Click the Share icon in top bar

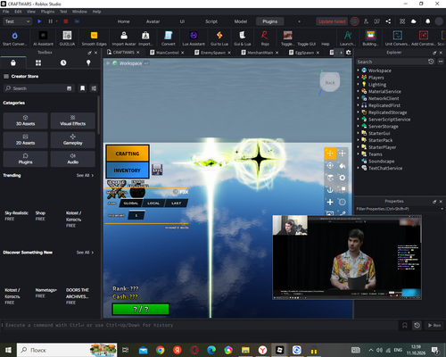coord(388,21)
